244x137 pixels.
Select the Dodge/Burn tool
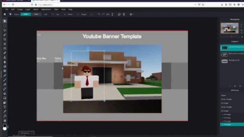[x=5, y=66]
